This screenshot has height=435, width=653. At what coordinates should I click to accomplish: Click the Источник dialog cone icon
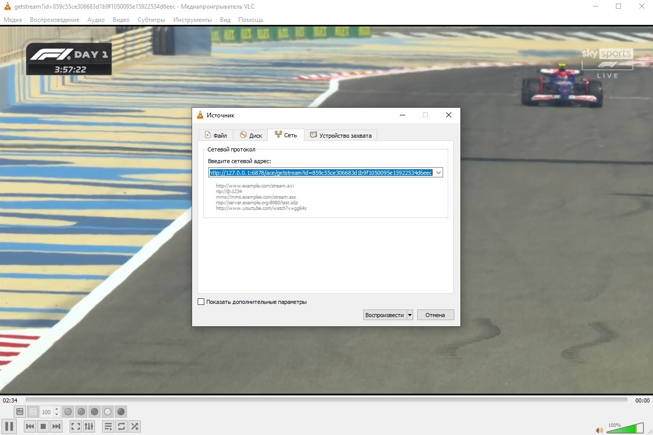(x=200, y=115)
